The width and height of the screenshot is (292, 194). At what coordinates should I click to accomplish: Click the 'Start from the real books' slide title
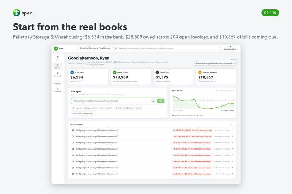coord(70,27)
